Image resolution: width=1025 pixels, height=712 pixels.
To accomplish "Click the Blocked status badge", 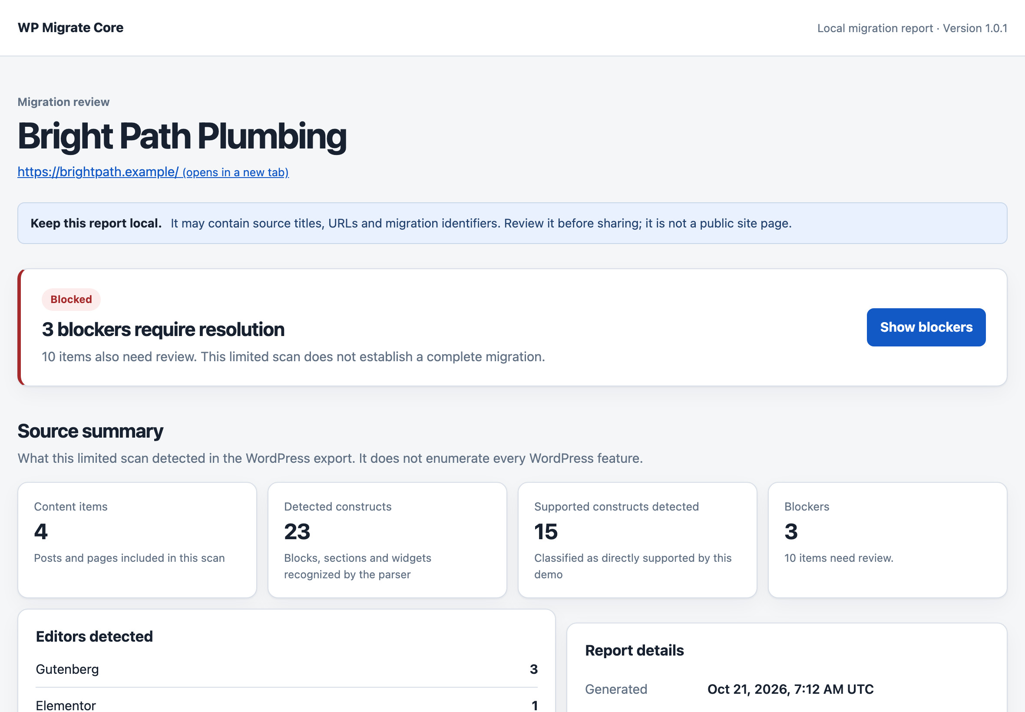I will click(71, 299).
